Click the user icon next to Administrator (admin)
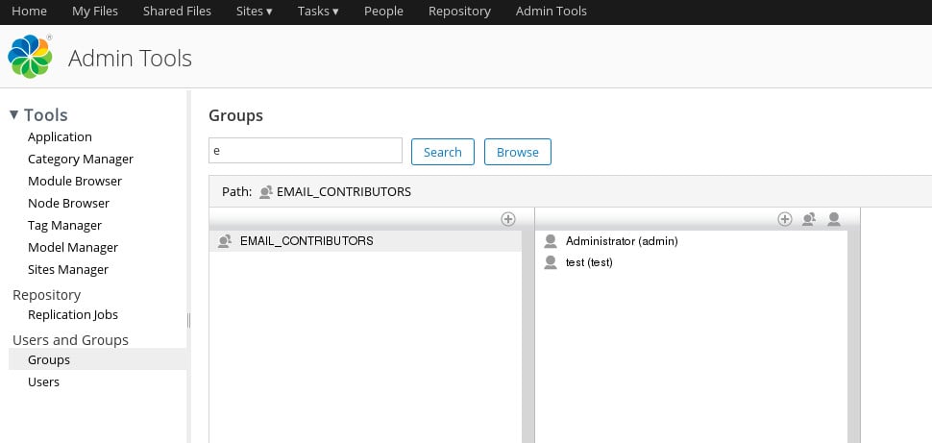The height and width of the screenshot is (443, 932). 551,241
